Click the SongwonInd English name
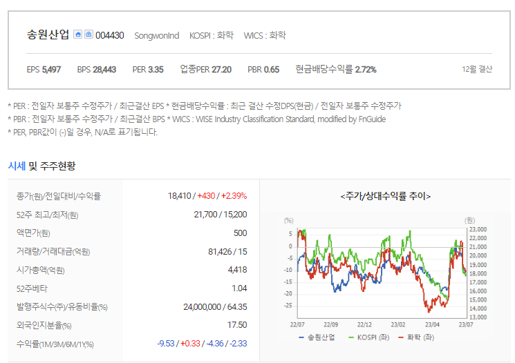515x363 pixels. tap(157, 35)
